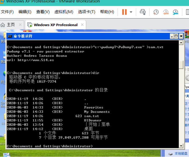189x157 pixels.
Task: Click the console scrollbar up arrow
Action: [x=181, y=42]
